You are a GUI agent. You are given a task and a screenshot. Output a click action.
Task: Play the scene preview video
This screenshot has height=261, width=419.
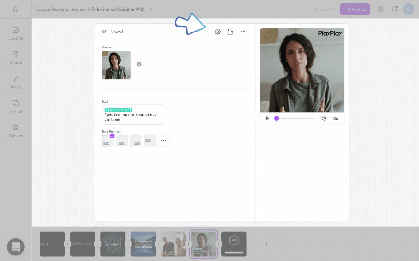tap(267, 119)
